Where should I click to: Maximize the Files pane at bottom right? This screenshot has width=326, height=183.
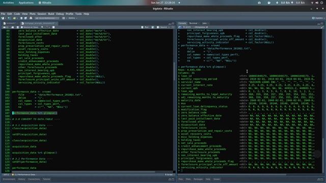(322, 179)
